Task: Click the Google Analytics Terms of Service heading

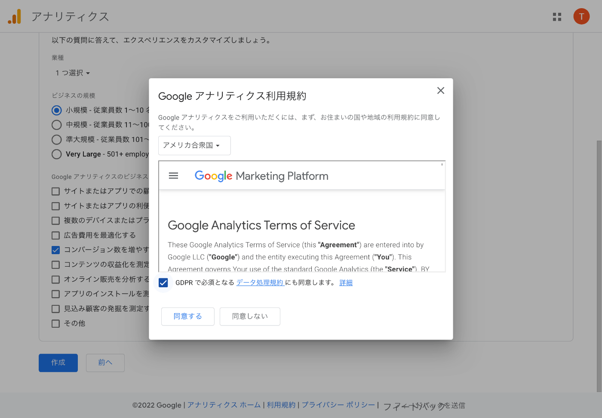Action: (261, 225)
